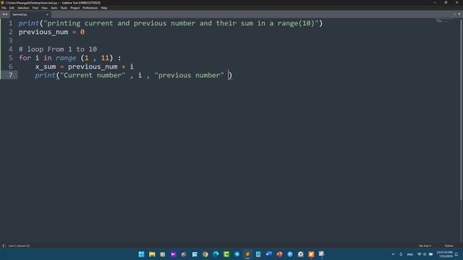
Task: Click "range(10)" inside the line 1 string
Action: tap(296, 23)
